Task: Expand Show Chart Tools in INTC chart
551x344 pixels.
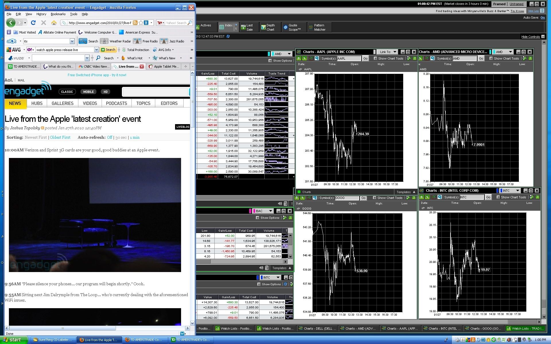Action: coord(511,197)
